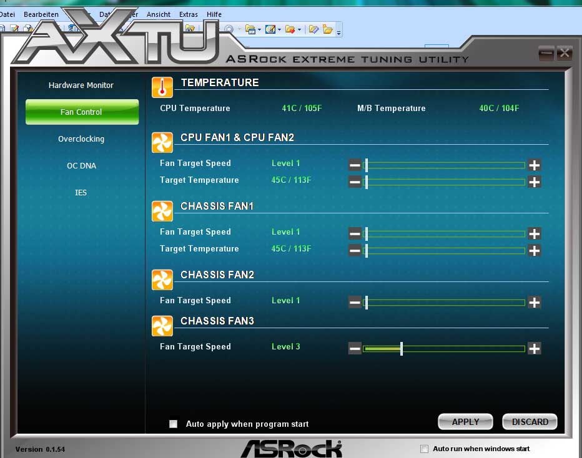Decrease CHASSIS FAN1 target temperature with minus
Viewport: 582px width, 458px height.
(x=355, y=250)
